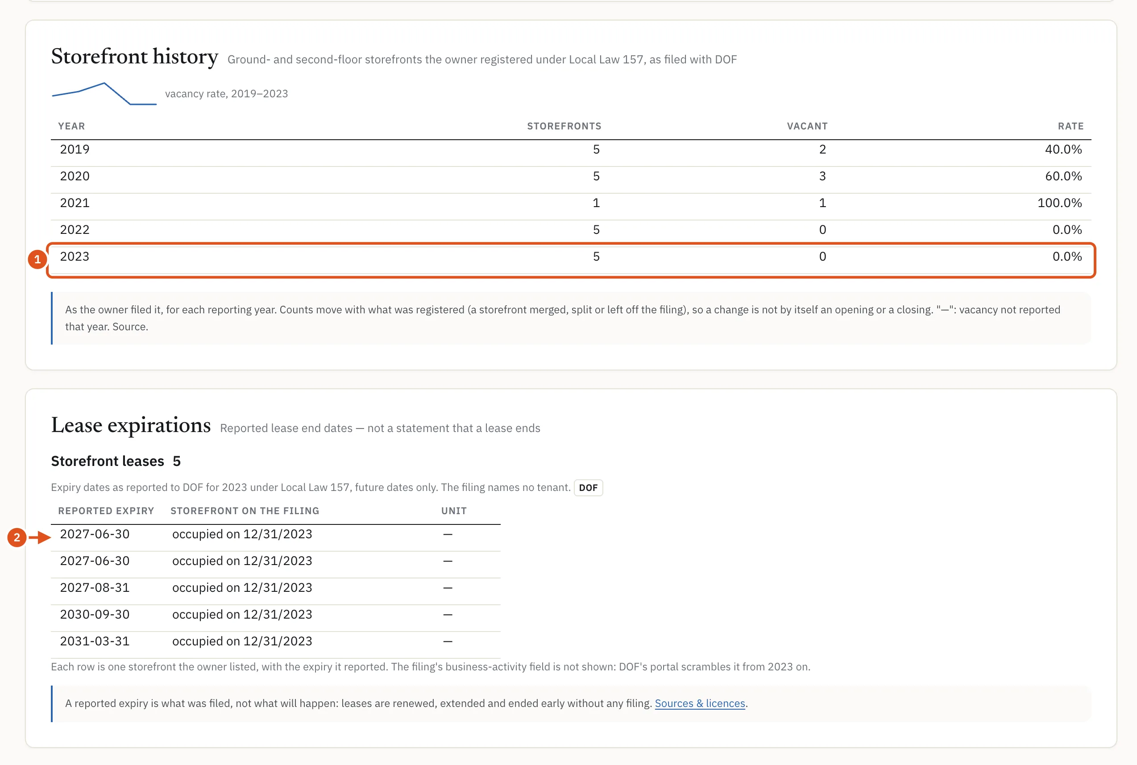
Task: Select the Storefront leases 5 subheading
Action: [x=116, y=461]
